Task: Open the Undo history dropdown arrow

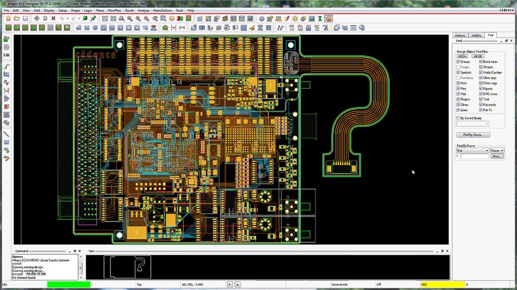Action: [68, 19]
